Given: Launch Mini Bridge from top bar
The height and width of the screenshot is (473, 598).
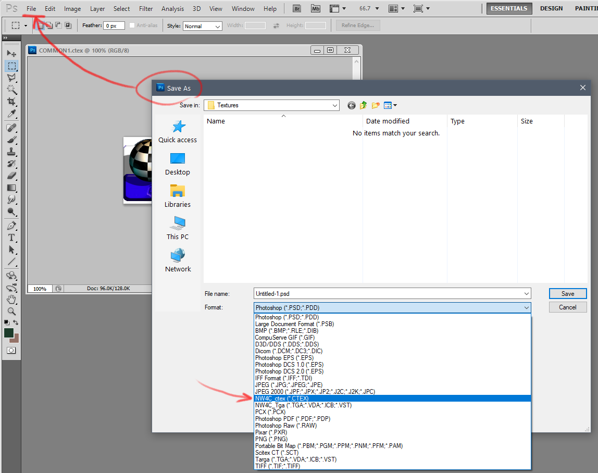Looking at the screenshot, I should coord(315,8).
